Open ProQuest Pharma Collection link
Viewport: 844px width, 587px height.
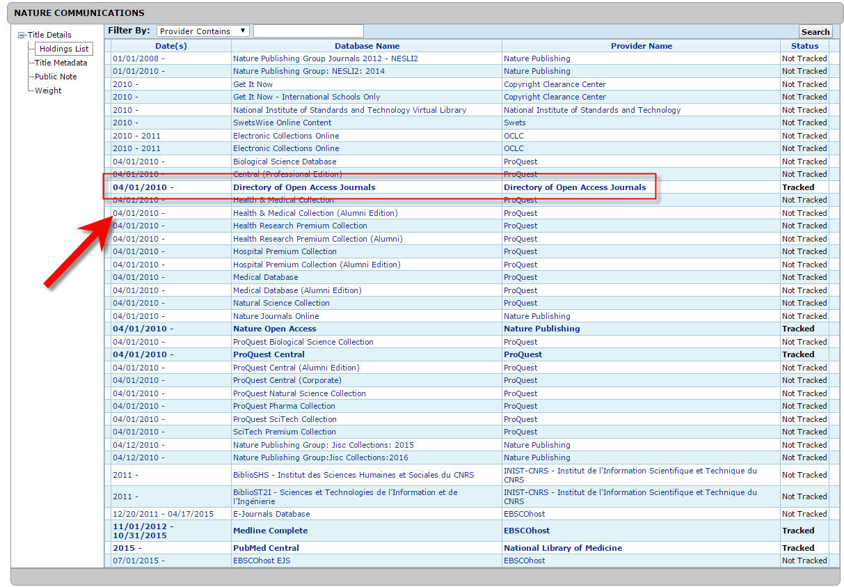click(x=284, y=406)
